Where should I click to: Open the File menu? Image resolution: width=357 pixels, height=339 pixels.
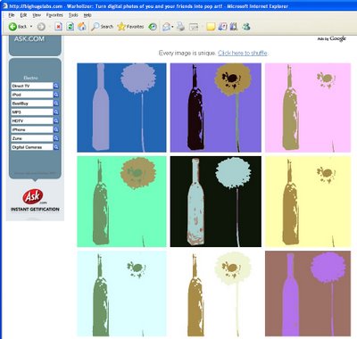12,15
